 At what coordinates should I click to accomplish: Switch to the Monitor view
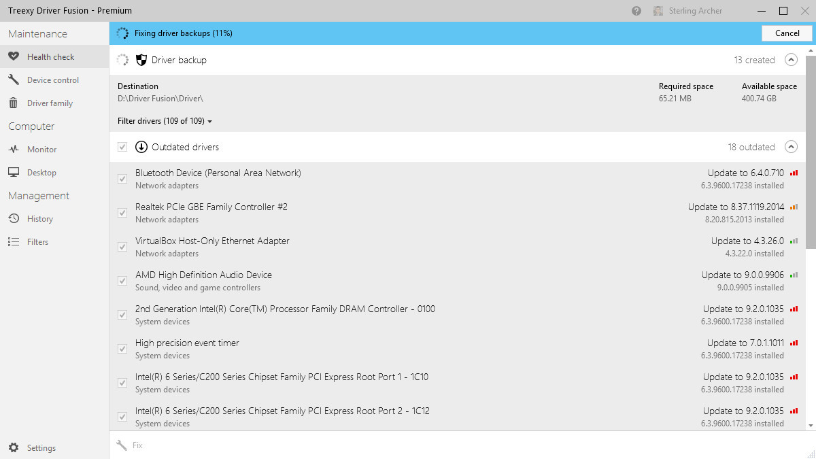coord(54,150)
